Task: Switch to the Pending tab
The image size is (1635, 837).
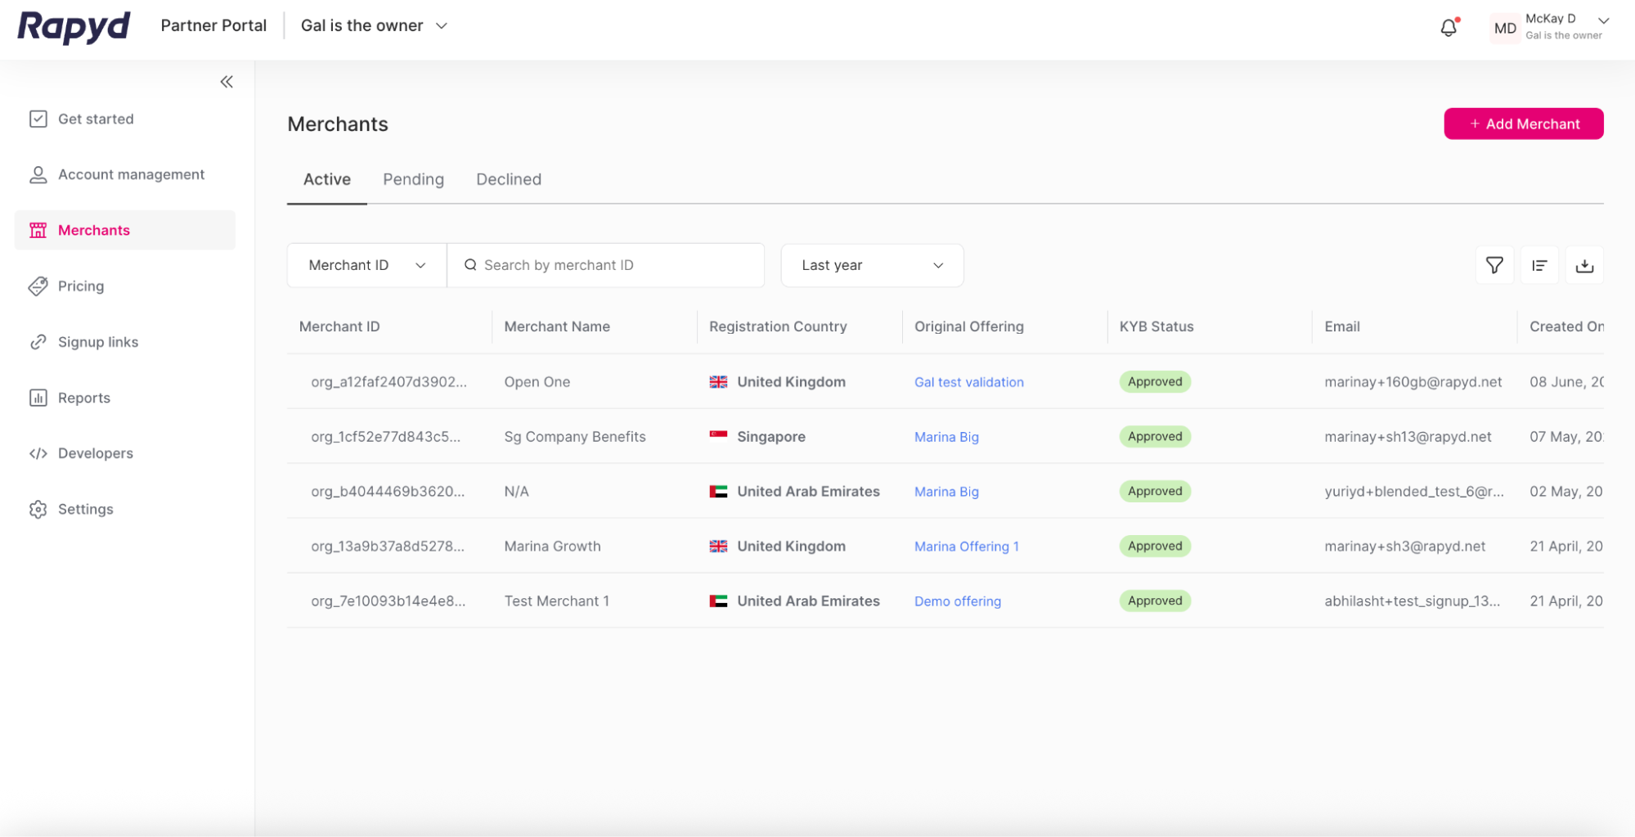Action: click(413, 179)
